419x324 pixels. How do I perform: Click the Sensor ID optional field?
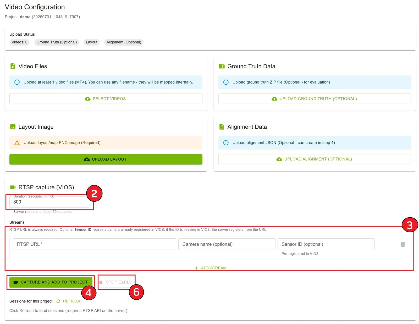tap(326, 244)
